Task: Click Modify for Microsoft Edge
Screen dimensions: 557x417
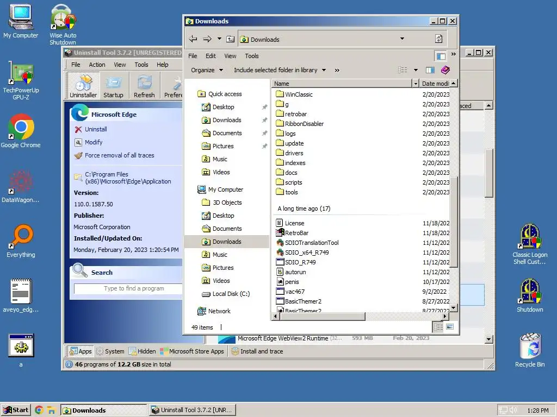Action: pyautogui.click(x=94, y=142)
